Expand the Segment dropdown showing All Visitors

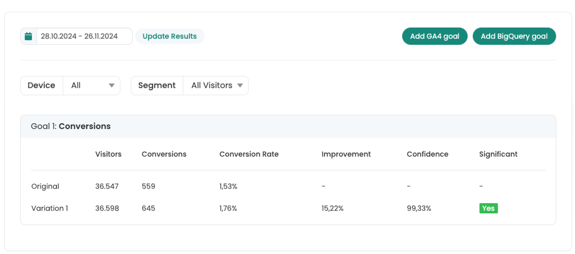pos(216,85)
